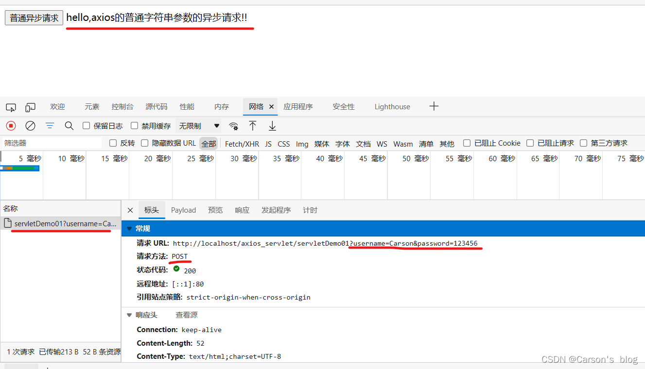Collapse the 常规 General section
The width and height of the screenshot is (645, 369).
(x=129, y=229)
